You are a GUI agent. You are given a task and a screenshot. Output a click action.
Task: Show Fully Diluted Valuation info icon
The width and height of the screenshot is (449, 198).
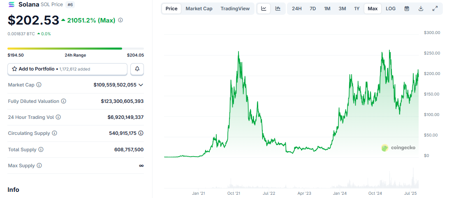pos(64,101)
